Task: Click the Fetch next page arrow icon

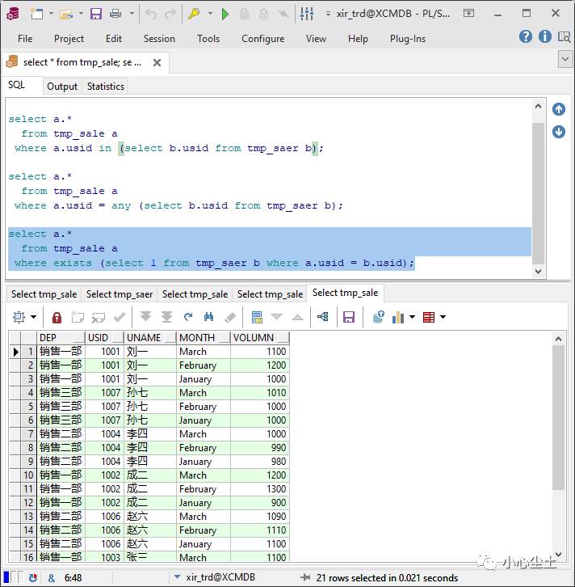Action: [x=145, y=317]
